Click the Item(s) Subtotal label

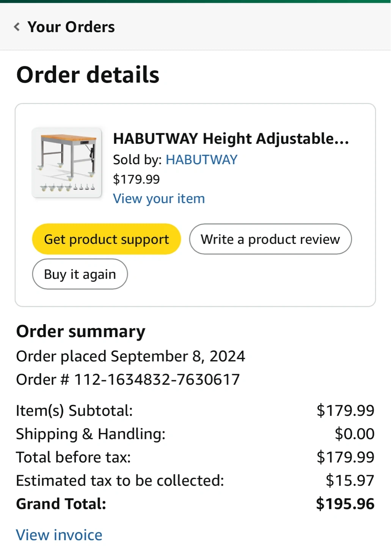point(74,411)
